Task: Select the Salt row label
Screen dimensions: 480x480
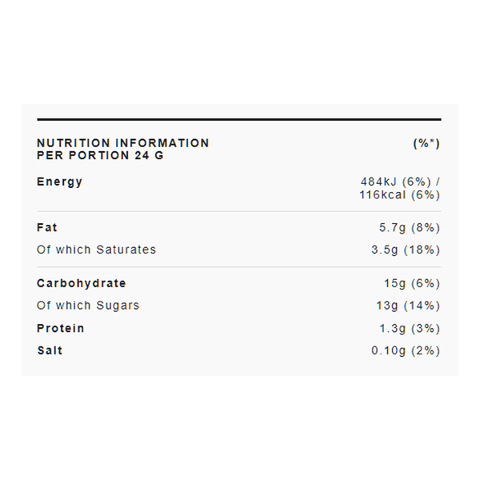Action: point(50,350)
